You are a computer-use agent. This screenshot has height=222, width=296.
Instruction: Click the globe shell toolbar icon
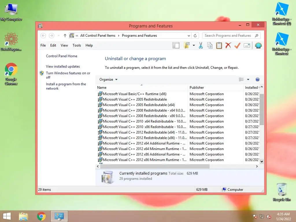[258, 45]
